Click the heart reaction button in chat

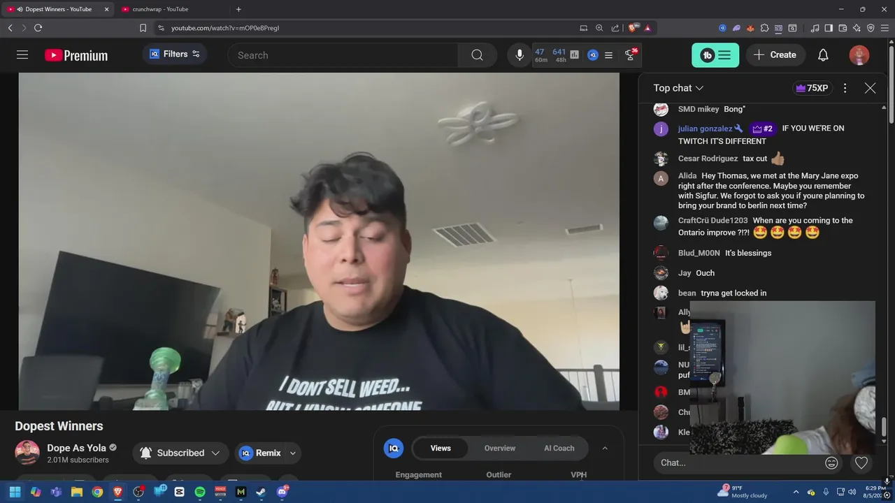(861, 462)
